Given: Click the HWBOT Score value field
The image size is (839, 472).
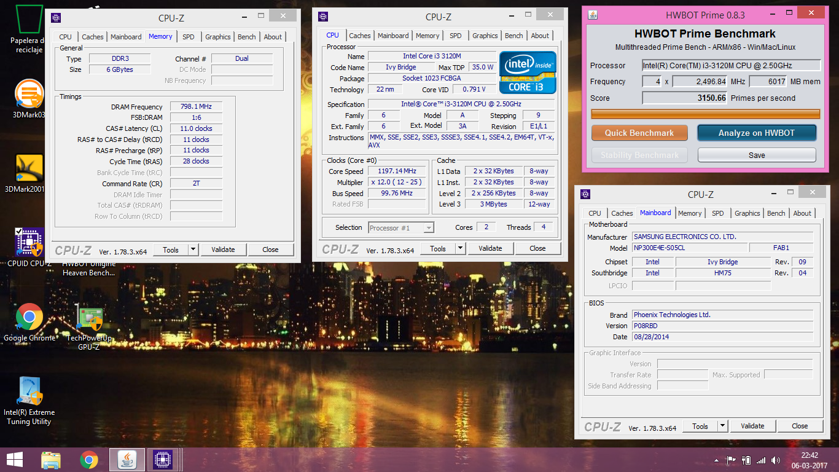Looking at the screenshot, I should 685,98.
